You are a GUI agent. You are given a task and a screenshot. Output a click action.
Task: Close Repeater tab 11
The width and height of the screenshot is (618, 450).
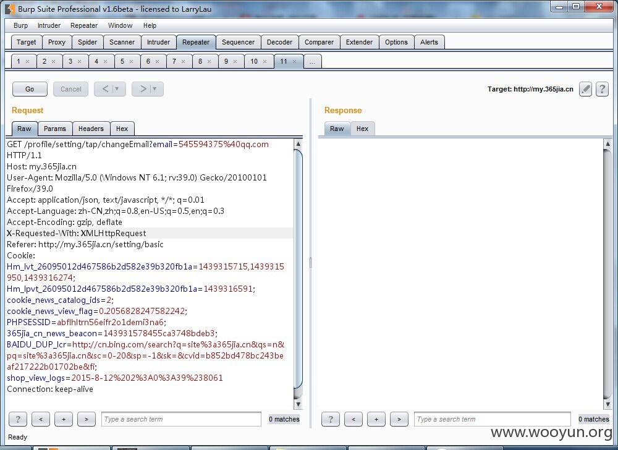point(294,61)
